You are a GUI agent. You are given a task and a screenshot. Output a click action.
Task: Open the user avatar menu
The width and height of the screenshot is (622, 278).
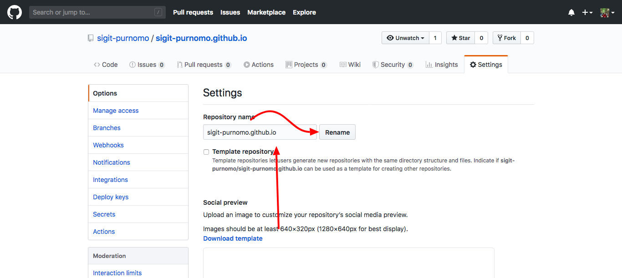(607, 13)
